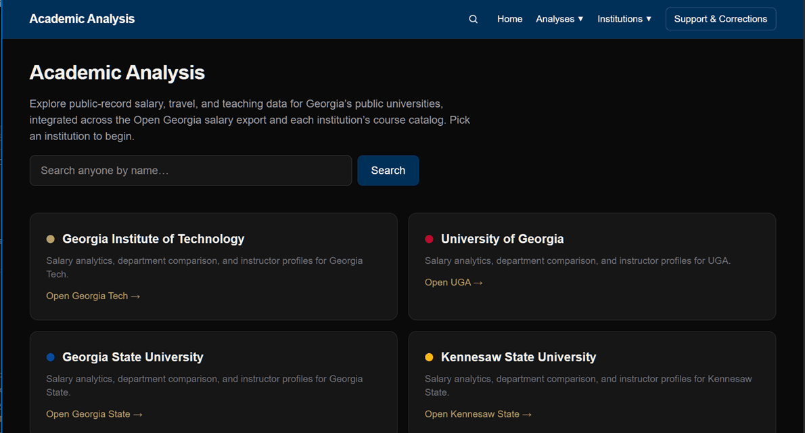The width and height of the screenshot is (805, 433).
Task: Click the search magnifier icon in navbar
Action: [474, 19]
